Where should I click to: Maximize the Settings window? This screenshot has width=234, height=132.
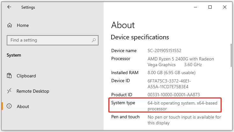click(210, 7)
